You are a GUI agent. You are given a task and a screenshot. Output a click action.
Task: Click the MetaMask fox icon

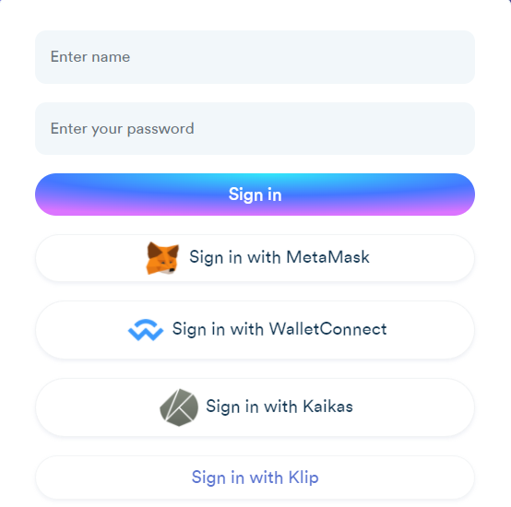[x=162, y=258]
